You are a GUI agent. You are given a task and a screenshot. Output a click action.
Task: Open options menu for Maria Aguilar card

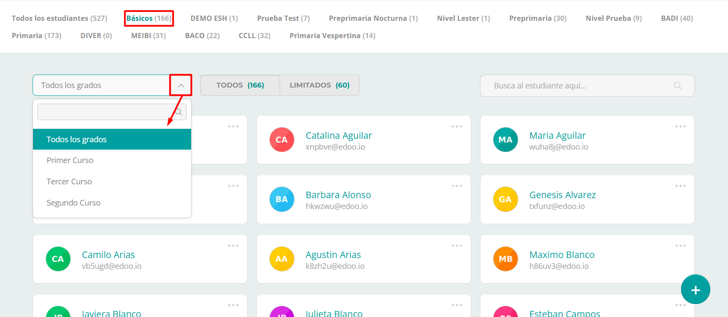(x=681, y=127)
